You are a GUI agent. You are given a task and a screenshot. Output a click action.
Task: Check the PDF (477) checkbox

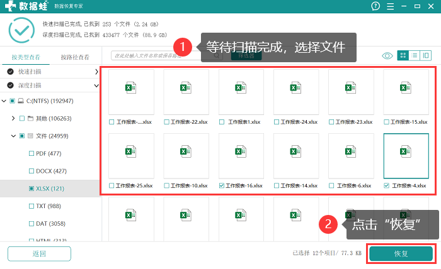pos(31,153)
